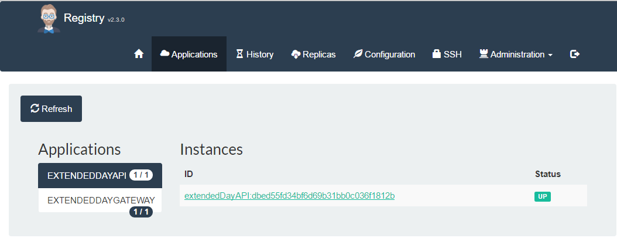The image size is (617, 238).
Task: Select EXTENDEDDAYAPI in applications list
Action: pyautogui.click(x=100, y=176)
